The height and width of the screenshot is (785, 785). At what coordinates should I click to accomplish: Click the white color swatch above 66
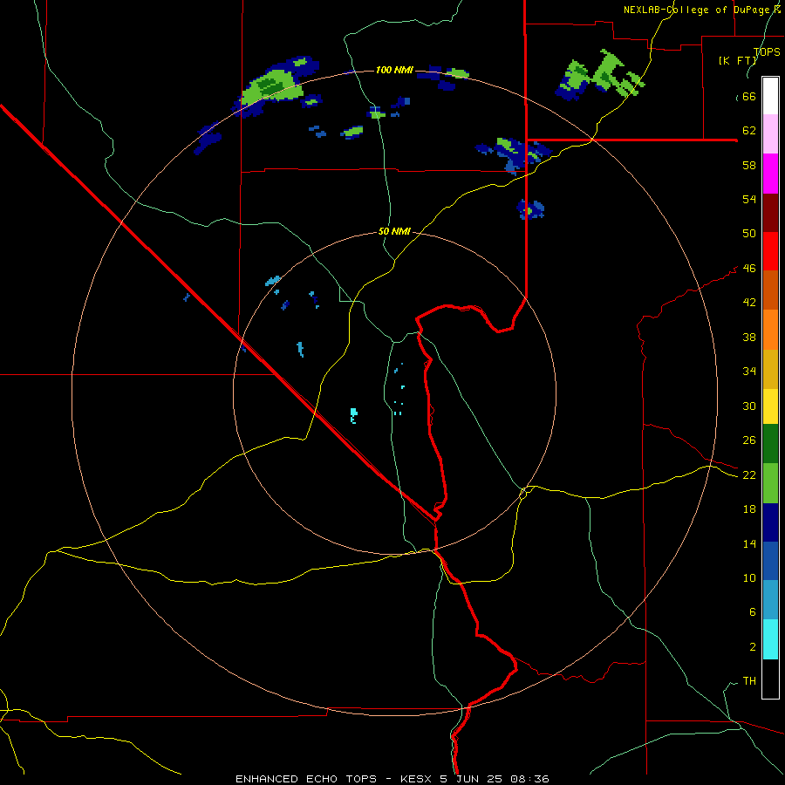tap(770, 96)
